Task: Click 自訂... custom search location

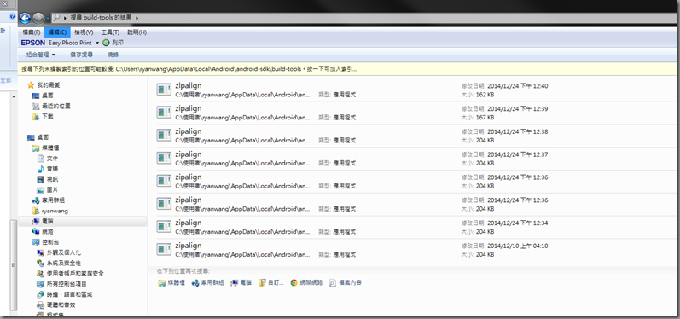Action: coord(271,282)
